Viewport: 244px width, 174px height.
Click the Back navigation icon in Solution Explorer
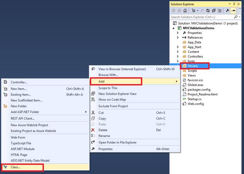174,11
